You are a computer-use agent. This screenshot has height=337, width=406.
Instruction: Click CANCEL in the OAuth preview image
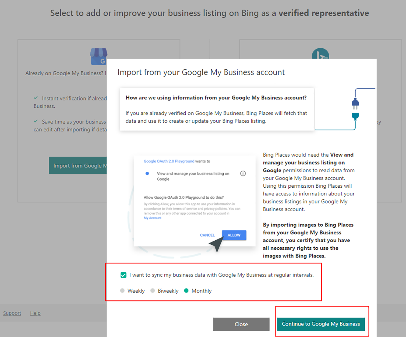207,235
